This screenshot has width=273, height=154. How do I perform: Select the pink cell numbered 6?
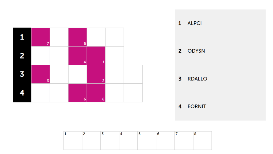78,93
